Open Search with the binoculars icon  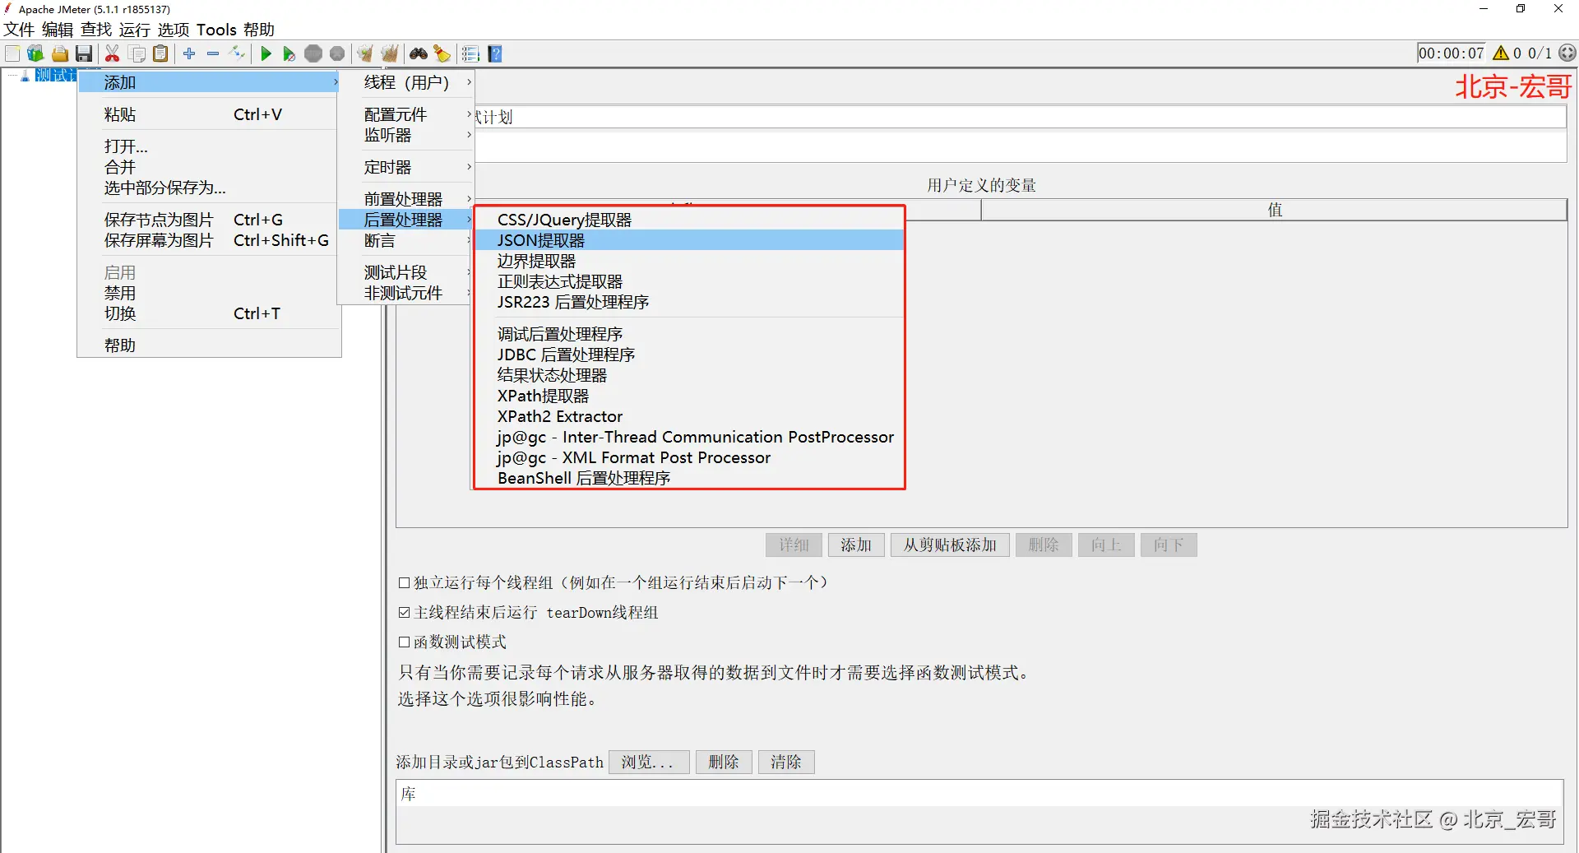click(419, 54)
